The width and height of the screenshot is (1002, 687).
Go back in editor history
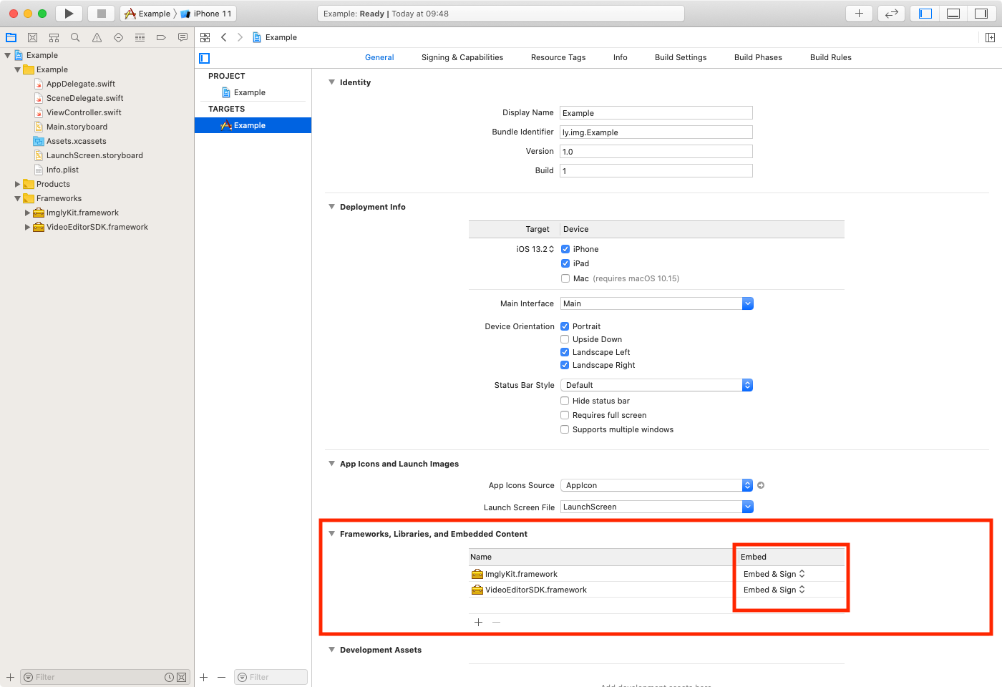[x=224, y=37]
